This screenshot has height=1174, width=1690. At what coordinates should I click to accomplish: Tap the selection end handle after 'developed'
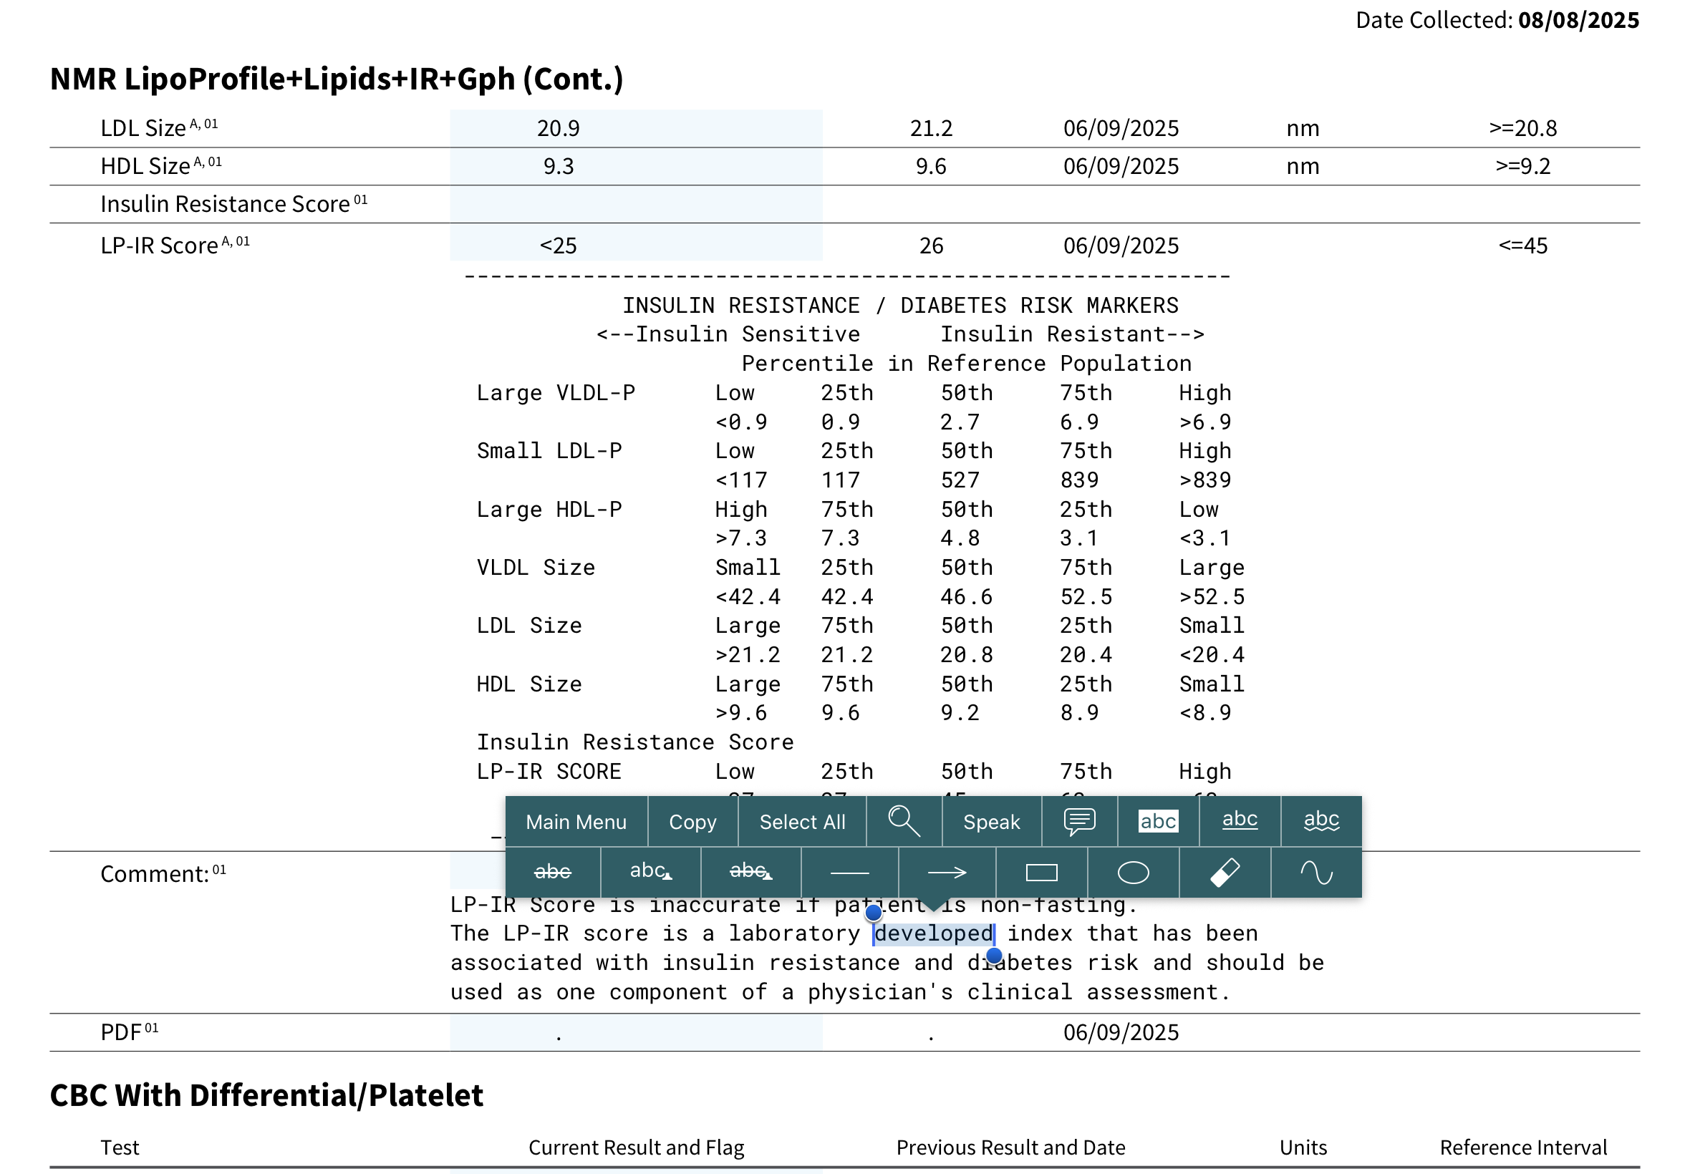(x=994, y=956)
